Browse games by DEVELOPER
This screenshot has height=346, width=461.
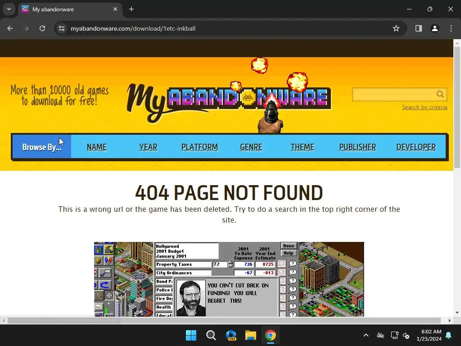point(416,147)
